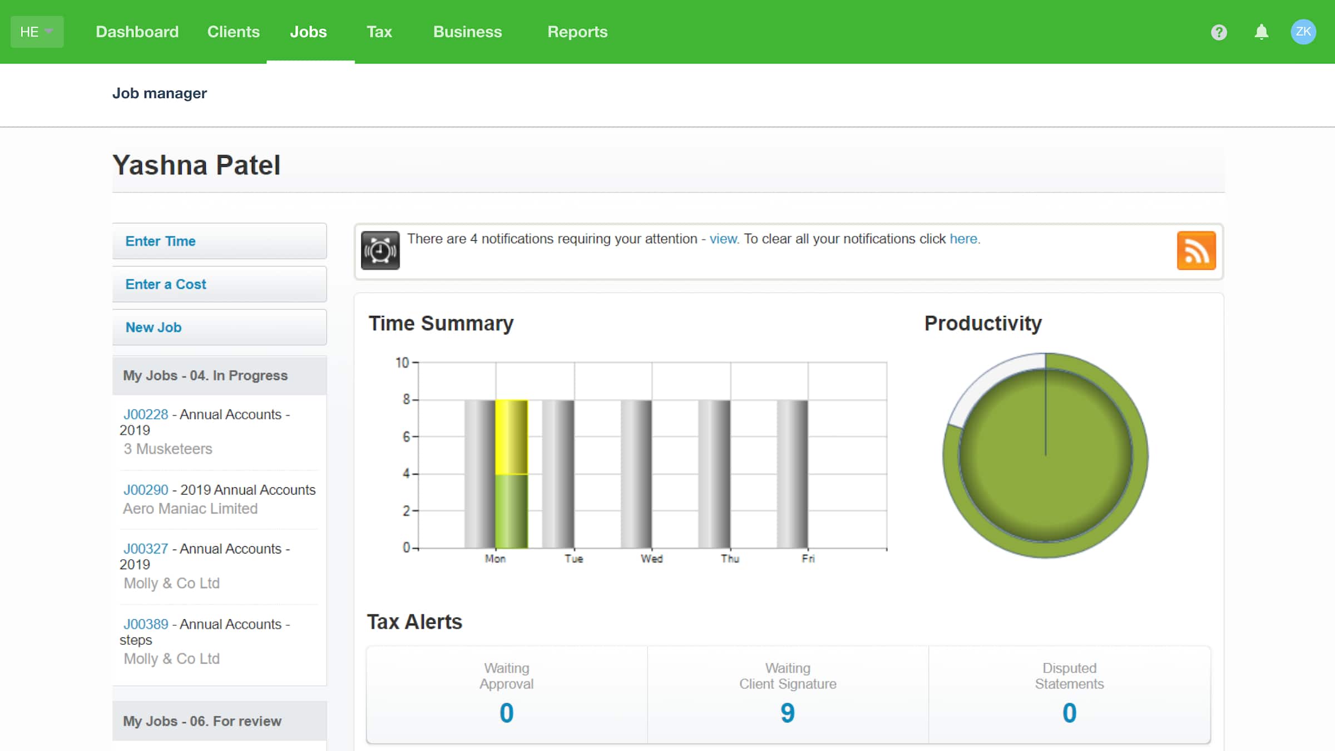Open the Tax section
Viewport: 1335px width, 751px height.
[x=379, y=32]
